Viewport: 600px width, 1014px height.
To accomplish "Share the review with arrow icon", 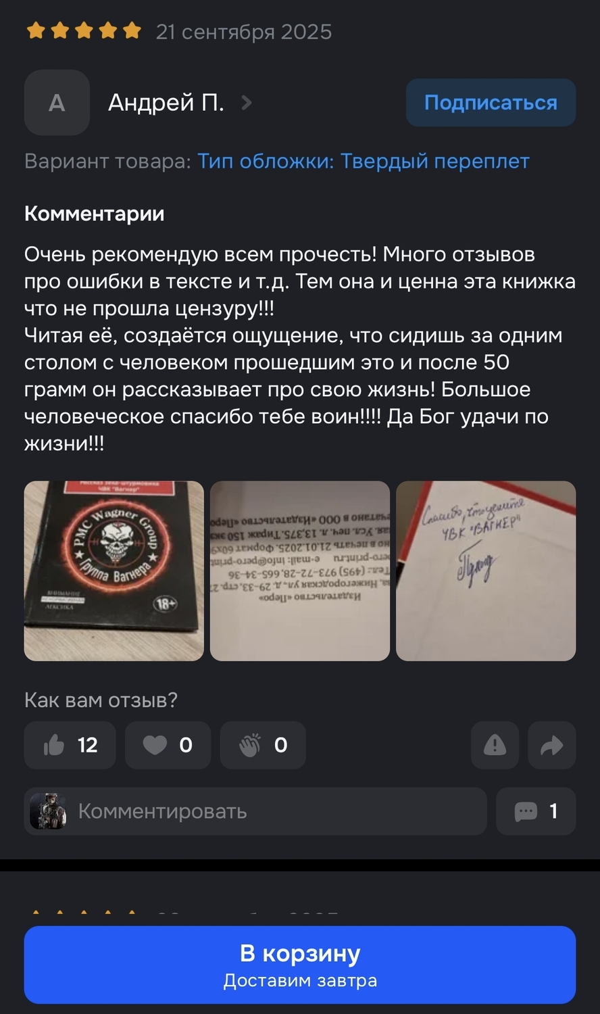I will coord(552,745).
